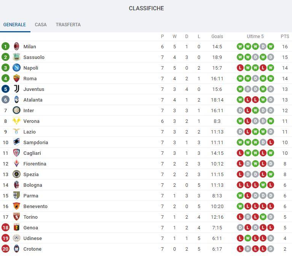Click the Milan club crest icon
Image resolution: width=292 pixels, height=256 pixels.
point(16,46)
